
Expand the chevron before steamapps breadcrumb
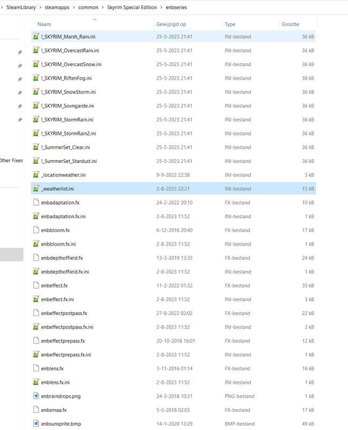point(41,8)
